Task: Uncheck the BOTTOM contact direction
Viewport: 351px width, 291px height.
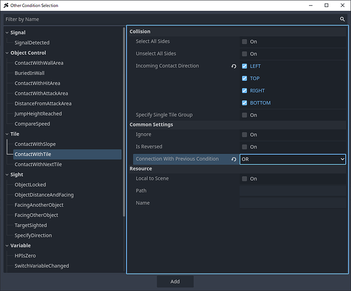Action: (245, 103)
